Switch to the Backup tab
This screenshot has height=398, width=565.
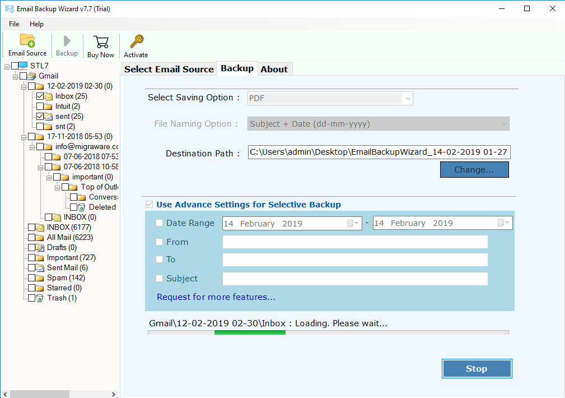tap(237, 68)
